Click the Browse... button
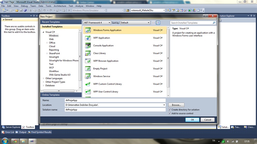This screenshot has width=257, height=144. (176, 105)
